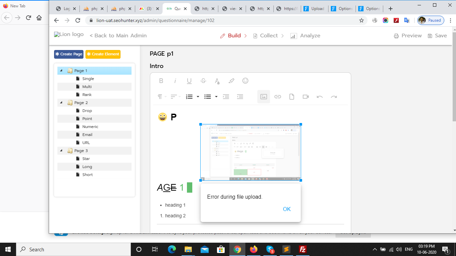The width and height of the screenshot is (456, 256).
Task: Insert ordered numbered list
Action: pyautogui.click(x=189, y=97)
